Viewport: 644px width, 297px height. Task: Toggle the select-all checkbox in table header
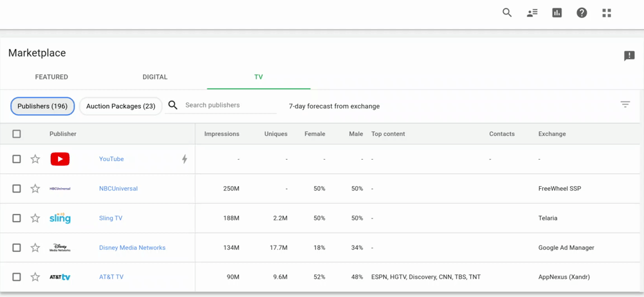coord(17,134)
